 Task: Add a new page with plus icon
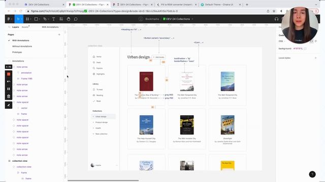pos(59,35)
